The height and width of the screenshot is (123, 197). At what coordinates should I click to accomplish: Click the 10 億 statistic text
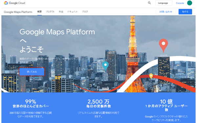point(166,101)
